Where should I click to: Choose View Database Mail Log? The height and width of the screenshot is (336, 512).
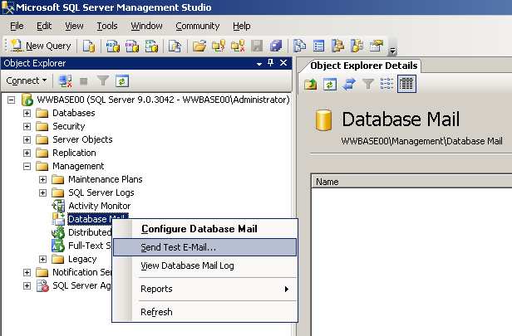click(204, 265)
